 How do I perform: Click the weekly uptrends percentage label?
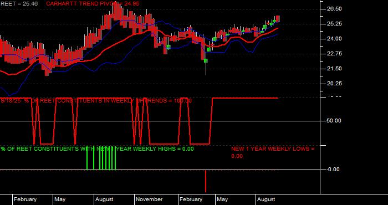coord(96,101)
